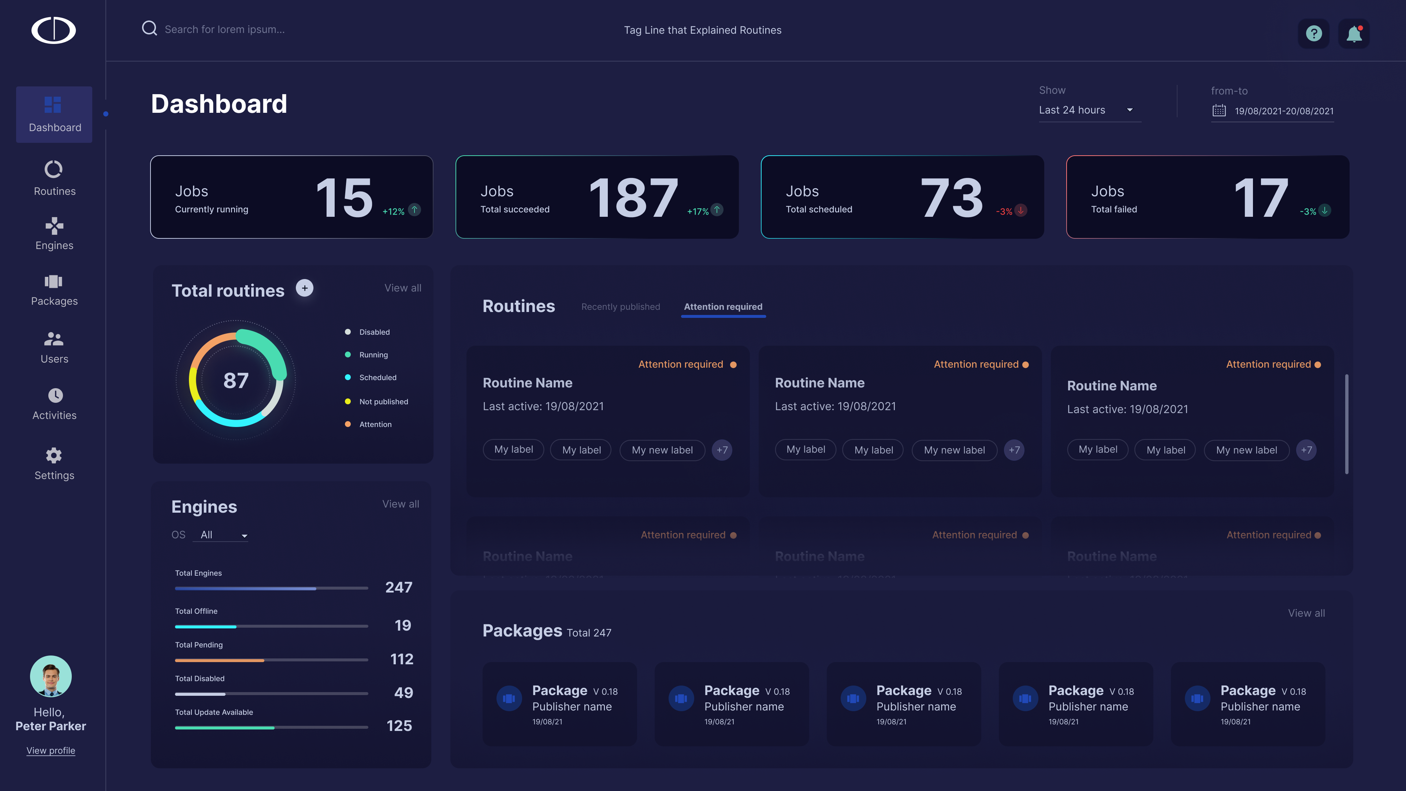Open the Dashboard sidebar item
This screenshot has width=1406, height=791.
(x=54, y=115)
